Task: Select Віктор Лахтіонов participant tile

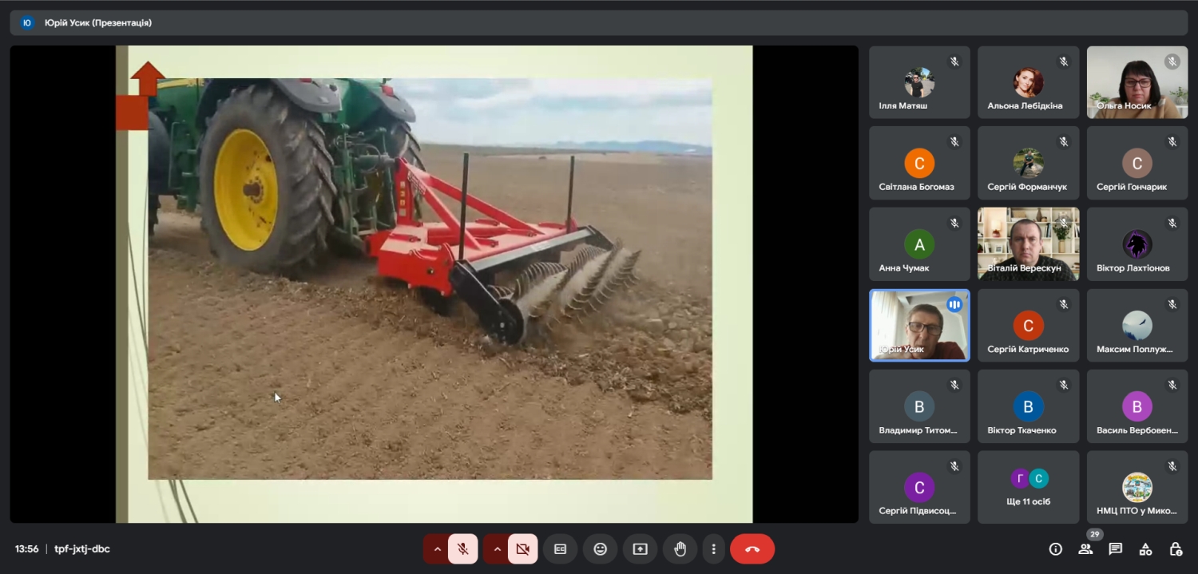Action: tap(1137, 244)
